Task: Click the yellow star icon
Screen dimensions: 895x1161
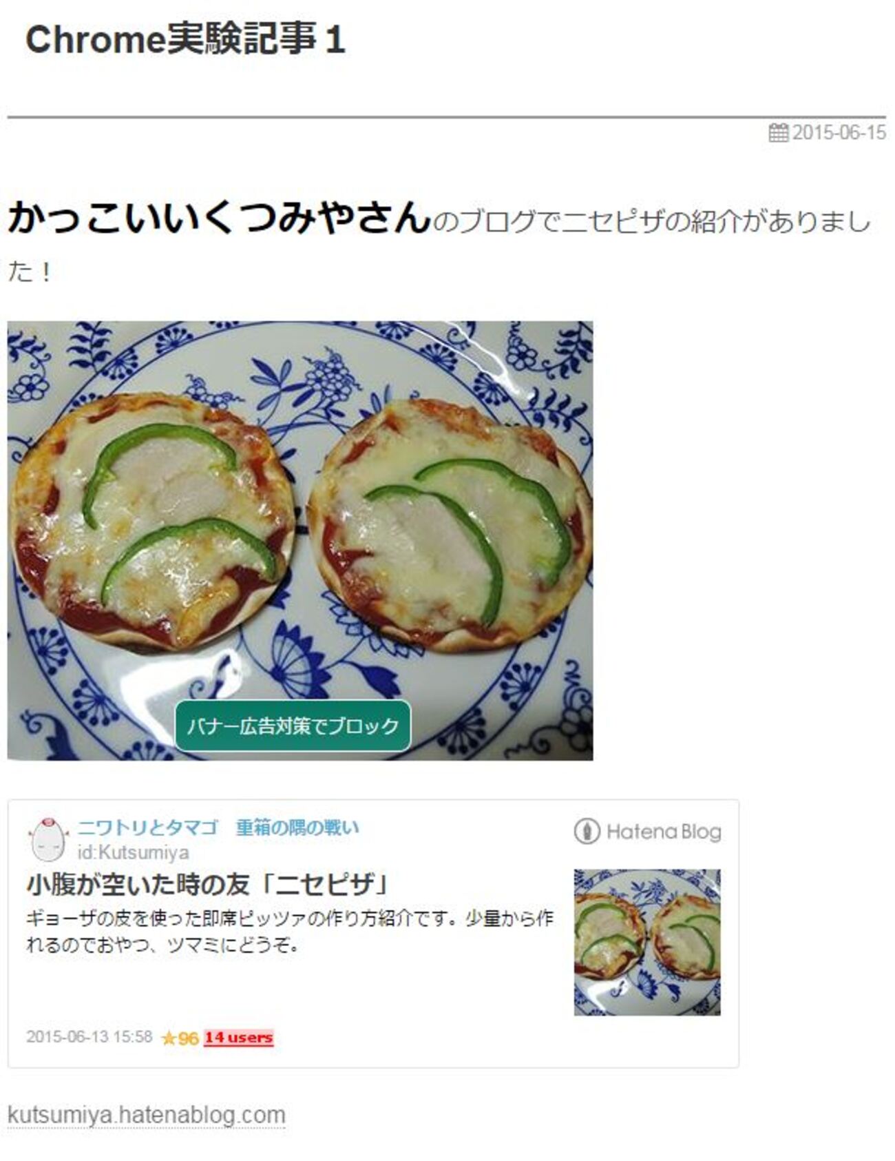Action: tap(169, 1038)
